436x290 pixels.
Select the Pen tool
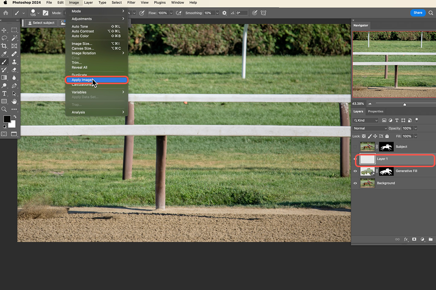pos(14,86)
